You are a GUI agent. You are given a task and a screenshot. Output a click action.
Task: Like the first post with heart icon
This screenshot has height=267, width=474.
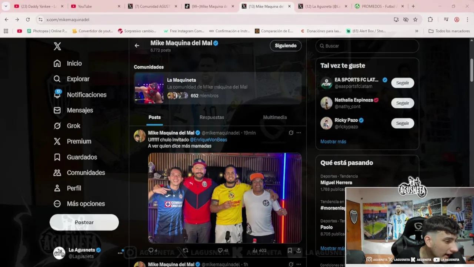click(220, 250)
